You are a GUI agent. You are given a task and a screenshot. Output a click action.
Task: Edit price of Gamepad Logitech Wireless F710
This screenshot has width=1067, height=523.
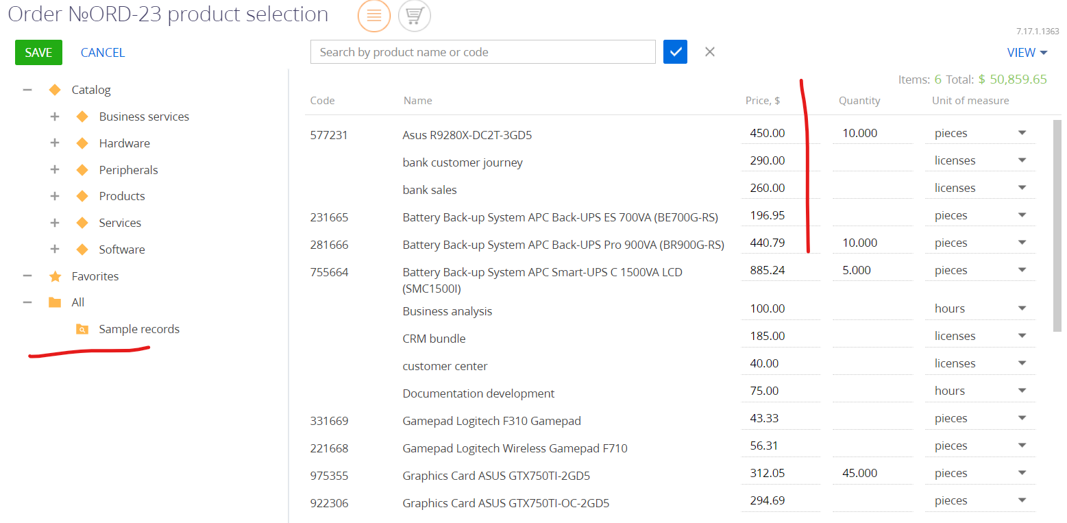click(780, 446)
